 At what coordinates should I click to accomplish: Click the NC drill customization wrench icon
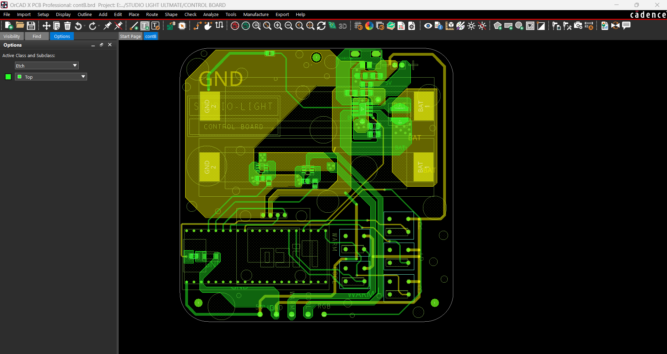pos(567,26)
